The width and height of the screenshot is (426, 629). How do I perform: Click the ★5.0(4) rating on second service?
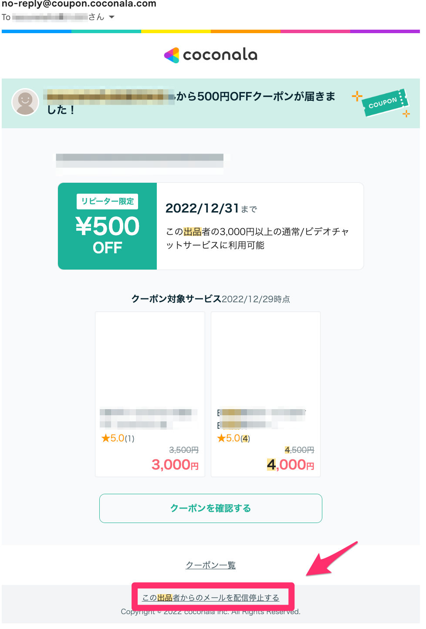point(233,438)
